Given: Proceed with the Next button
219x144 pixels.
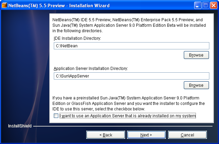Looking at the screenshot, I should [x=146, y=135].
